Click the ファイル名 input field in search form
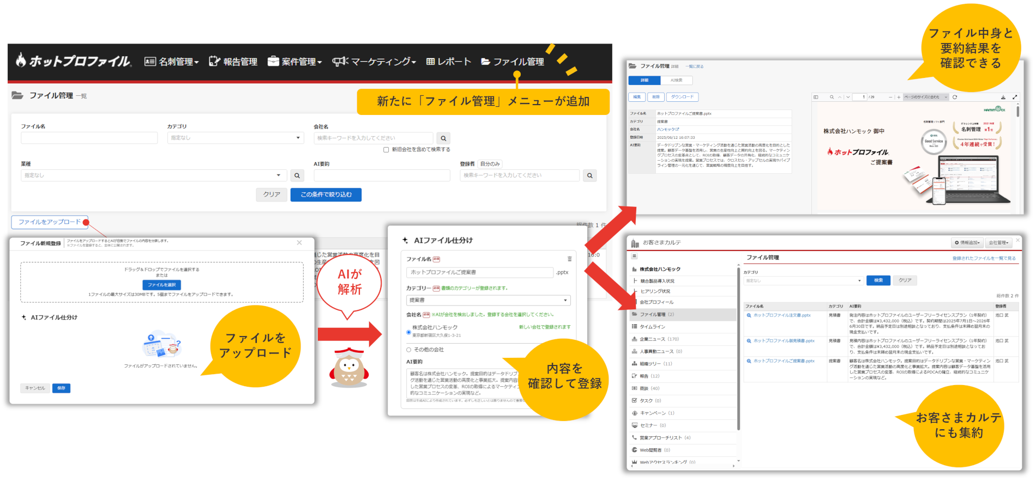 pos(89,138)
